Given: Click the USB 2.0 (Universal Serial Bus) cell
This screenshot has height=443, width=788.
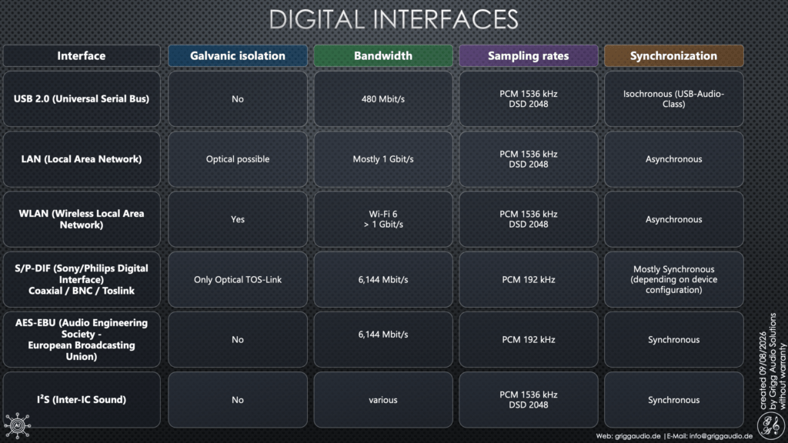Looking at the screenshot, I should pos(82,98).
